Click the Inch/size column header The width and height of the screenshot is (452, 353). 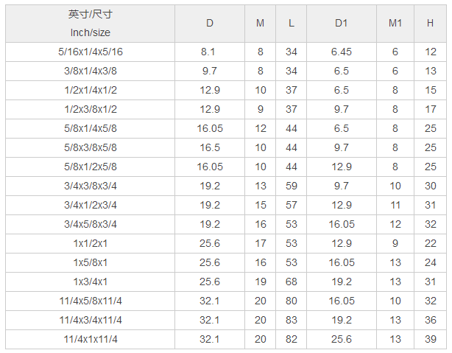tap(90, 24)
